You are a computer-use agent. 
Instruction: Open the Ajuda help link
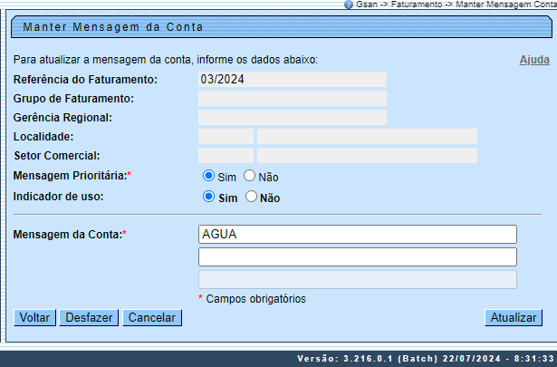533,60
